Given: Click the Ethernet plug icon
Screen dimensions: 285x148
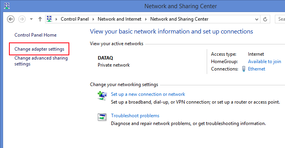Looking at the screenshot, I should point(244,69).
